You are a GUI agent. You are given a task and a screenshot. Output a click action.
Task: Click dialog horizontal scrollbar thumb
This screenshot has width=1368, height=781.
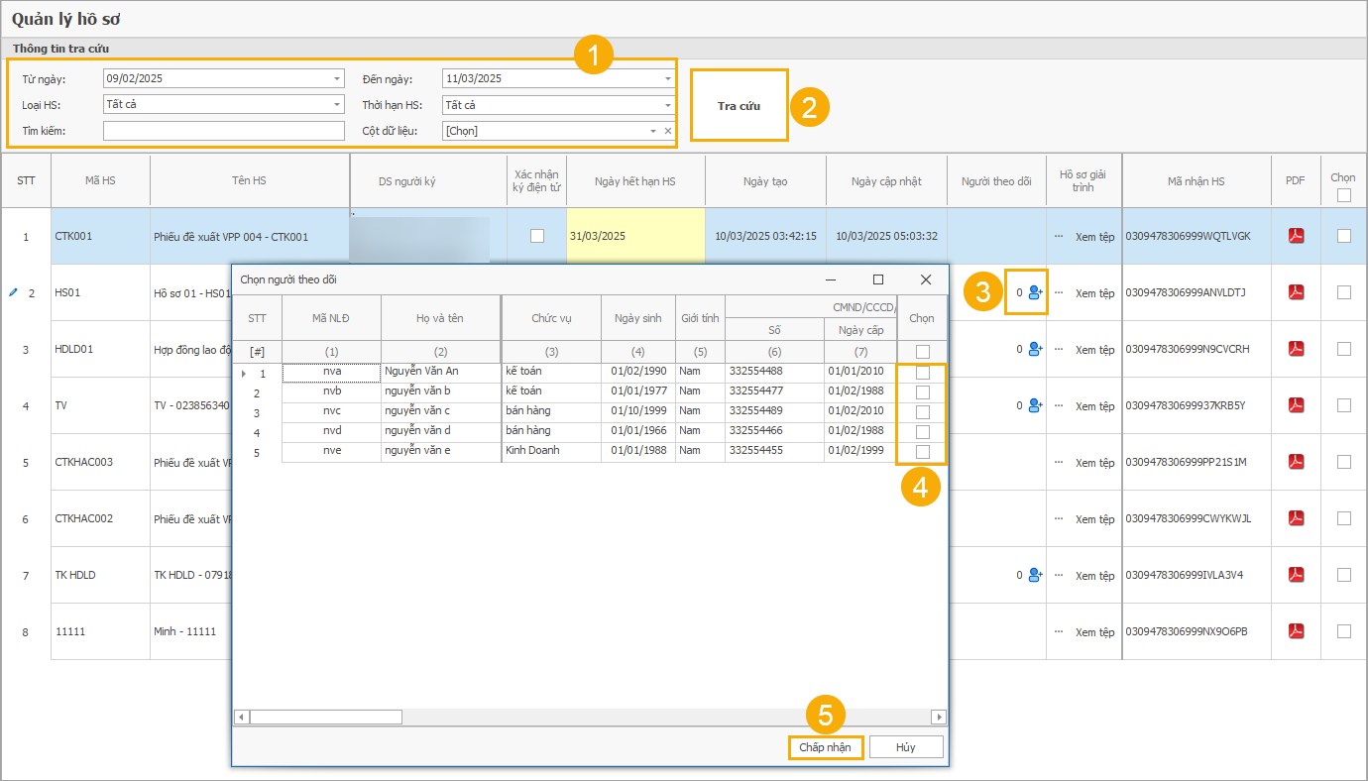coord(326,717)
